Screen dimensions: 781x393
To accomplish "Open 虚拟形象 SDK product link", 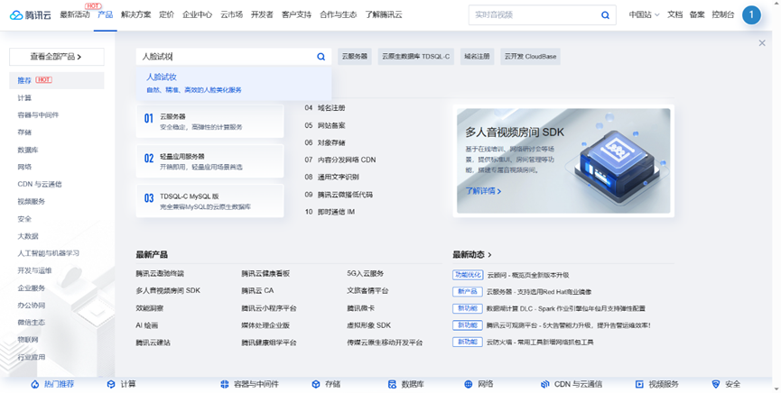I will click(369, 325).
